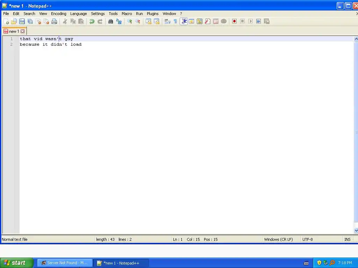
Task: Toggle synchronize horizontal scrolling icon
Action: pyautogui.click(x=157, y=21)
